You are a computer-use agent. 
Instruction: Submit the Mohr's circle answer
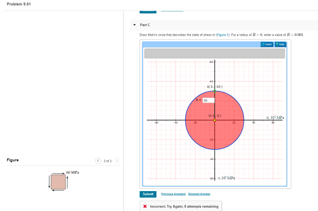[148, 194]
